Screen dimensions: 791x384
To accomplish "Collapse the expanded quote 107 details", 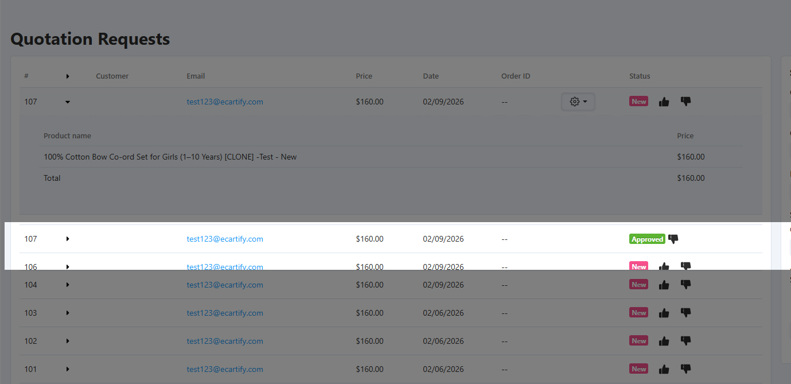I will [x=68, y=102].
